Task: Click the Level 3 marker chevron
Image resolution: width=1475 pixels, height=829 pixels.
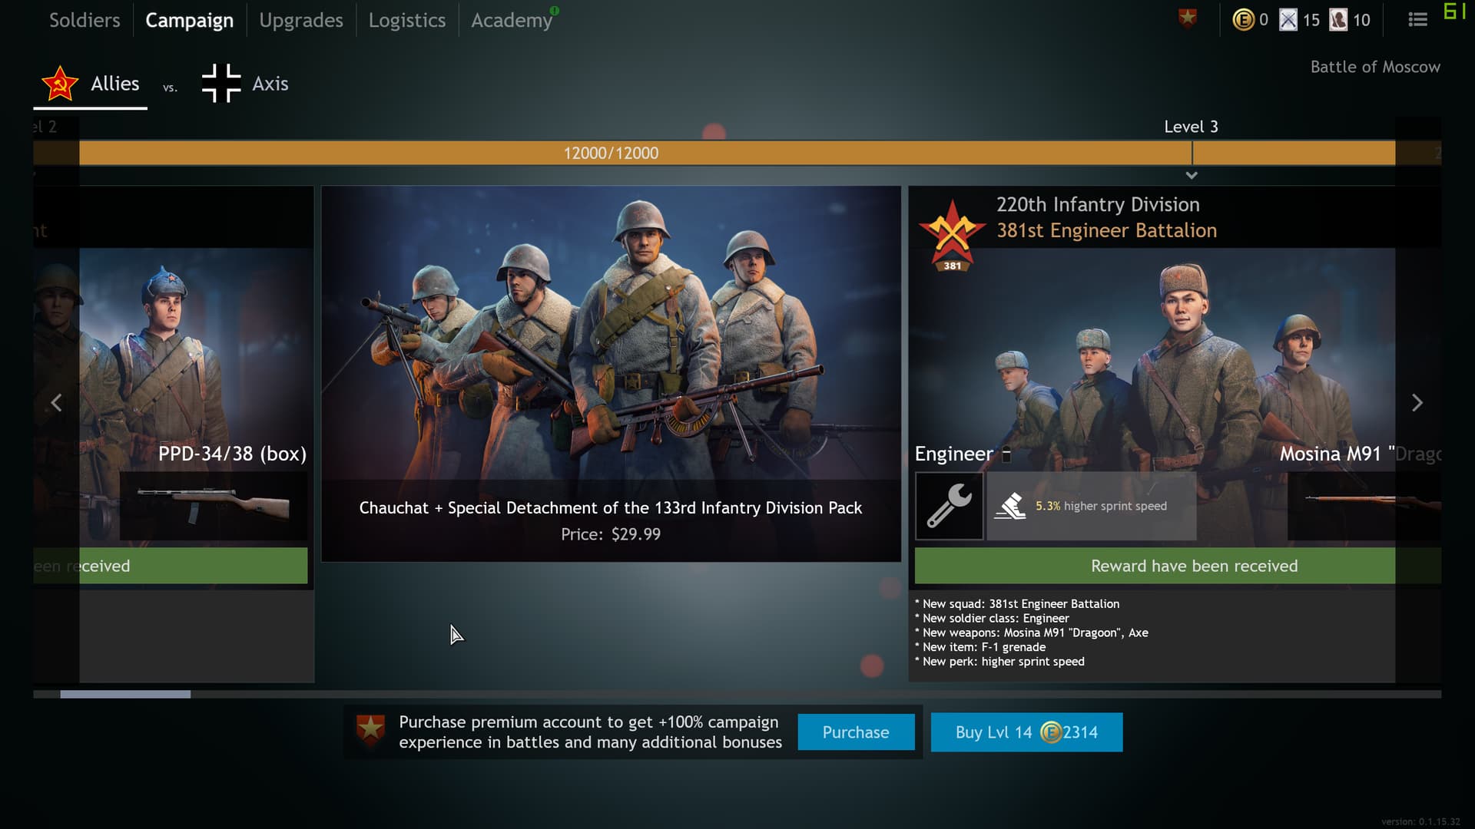Action: click(1192, 176)
